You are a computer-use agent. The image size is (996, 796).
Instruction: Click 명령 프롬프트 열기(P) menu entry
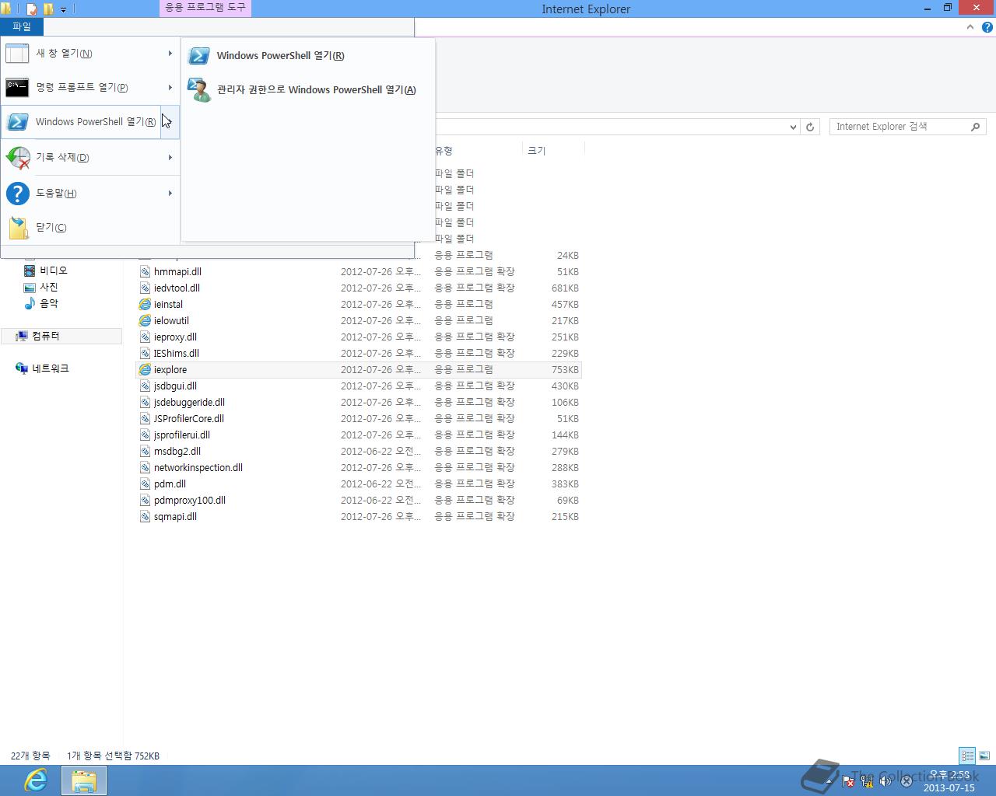click(x=90, y=88)
